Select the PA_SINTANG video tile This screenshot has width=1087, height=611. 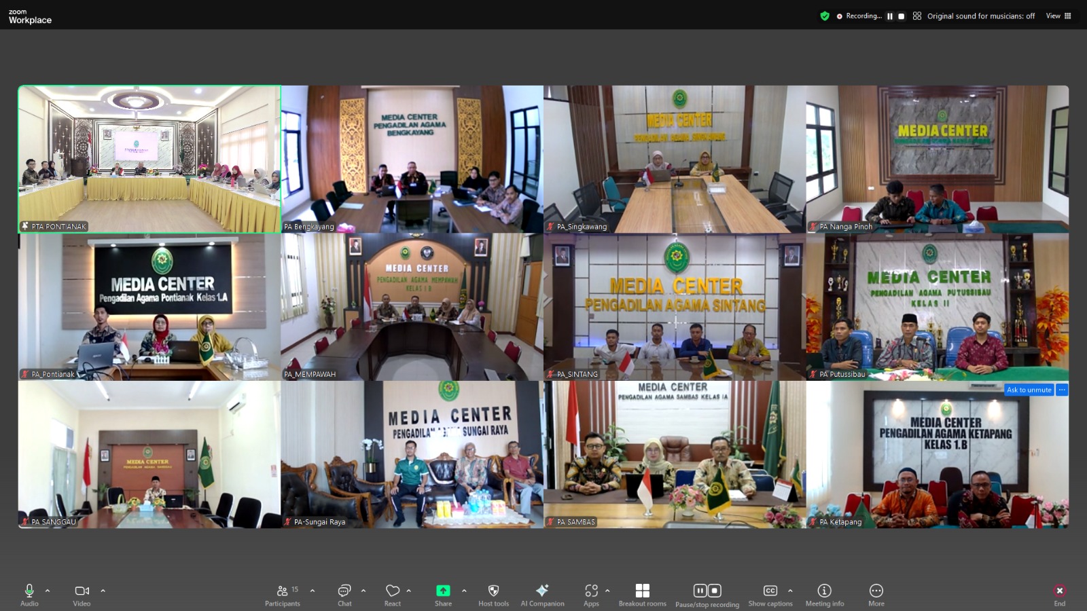[x=675, y=307]
